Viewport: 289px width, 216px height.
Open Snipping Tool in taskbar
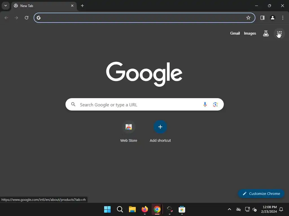coord(170,209)
